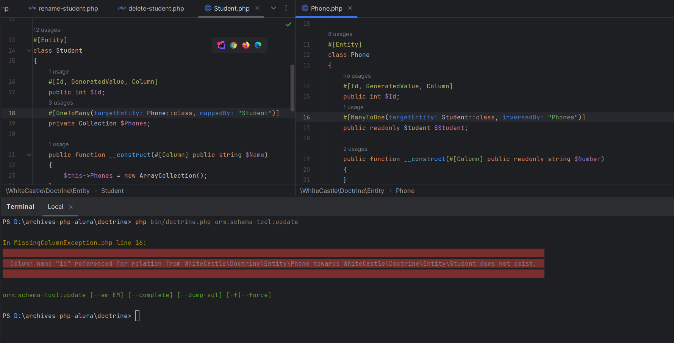
Task: Click '$Number' parameter in Phone constructor
Action: (587, 159)
